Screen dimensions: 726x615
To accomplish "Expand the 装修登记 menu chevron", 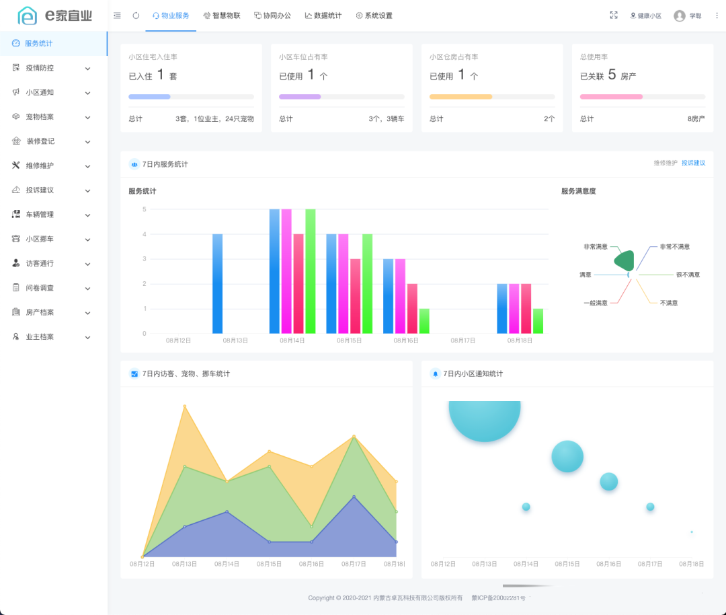I will coord(87,142).
